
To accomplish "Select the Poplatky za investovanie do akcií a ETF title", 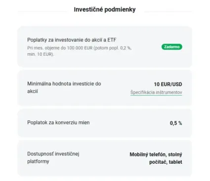I will click(x=72, y=40).
